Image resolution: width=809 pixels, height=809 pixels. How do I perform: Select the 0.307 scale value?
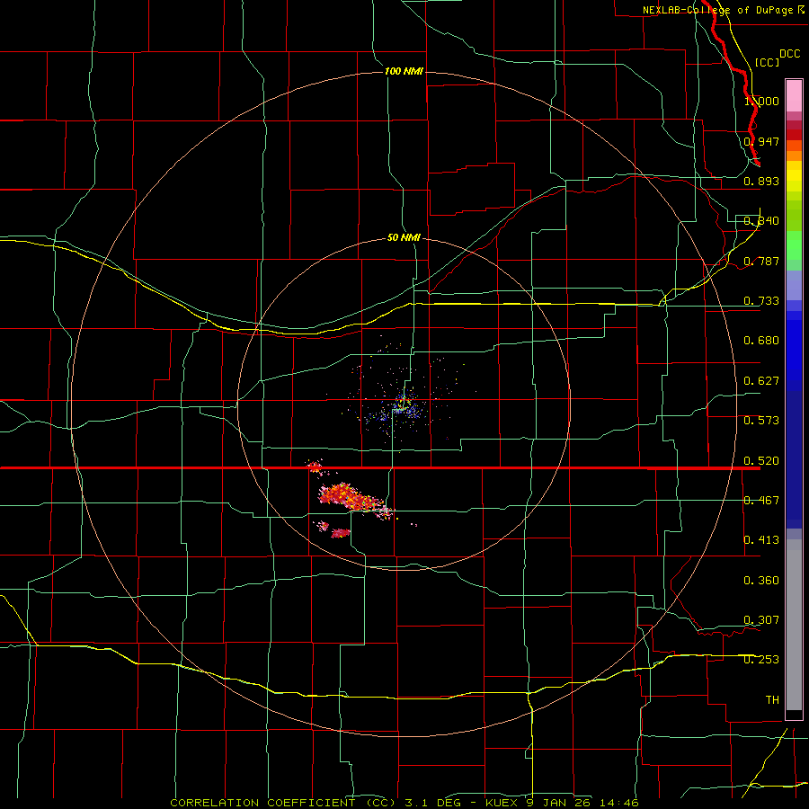761,620
